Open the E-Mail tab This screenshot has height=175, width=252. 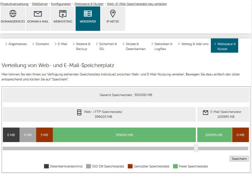[61, 44]
